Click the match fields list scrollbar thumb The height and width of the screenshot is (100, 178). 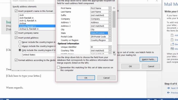point(114,19)
